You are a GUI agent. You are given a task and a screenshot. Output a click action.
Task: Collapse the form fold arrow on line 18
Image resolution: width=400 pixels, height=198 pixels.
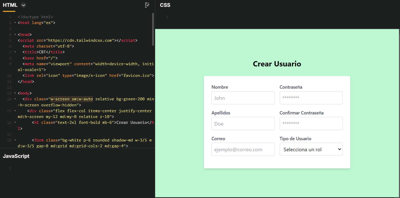15,140
